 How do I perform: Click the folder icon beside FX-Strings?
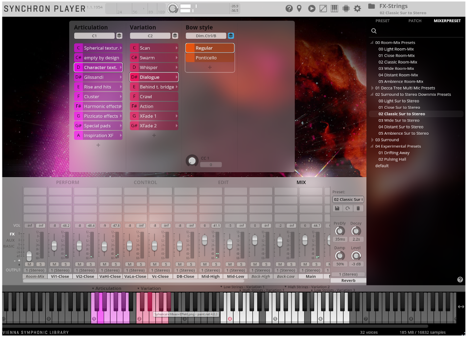click(372, 6)
